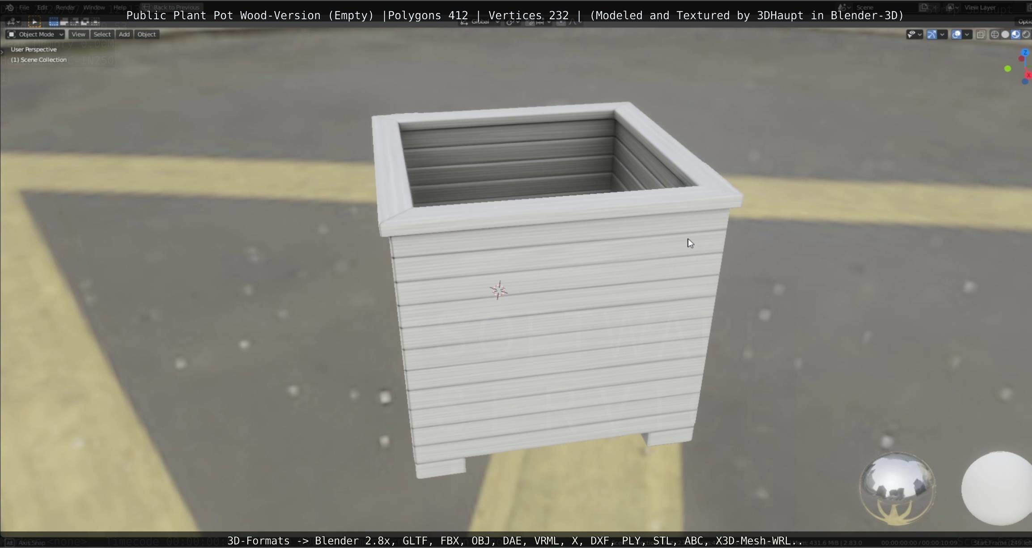Viewport: 1032px width, 548px height.
Task: Open the editor type selector
Action: pos(13,21)
